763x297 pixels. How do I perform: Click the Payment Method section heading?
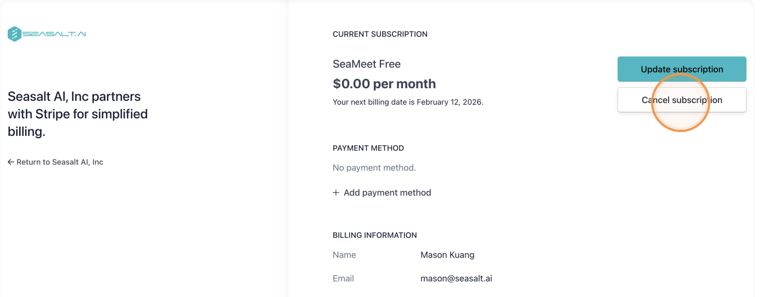[x=368, y=148]
